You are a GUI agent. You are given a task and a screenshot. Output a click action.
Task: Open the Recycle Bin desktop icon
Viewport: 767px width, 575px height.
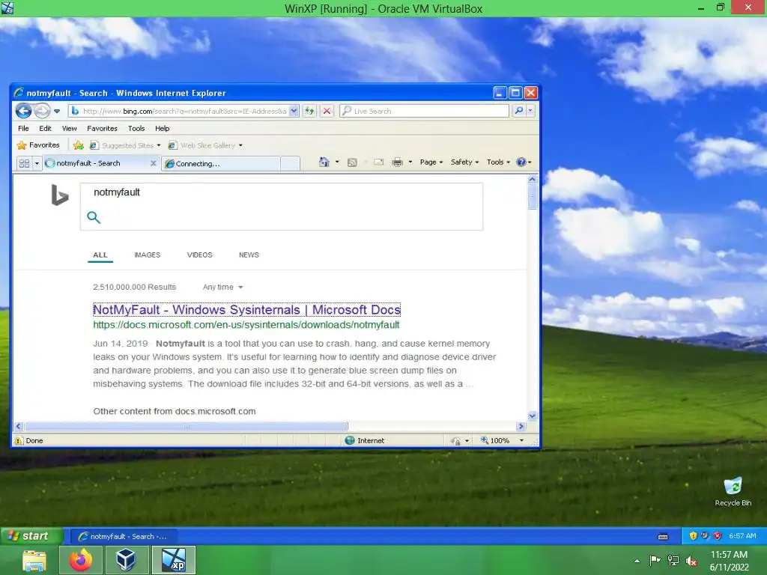coord(733,491)
